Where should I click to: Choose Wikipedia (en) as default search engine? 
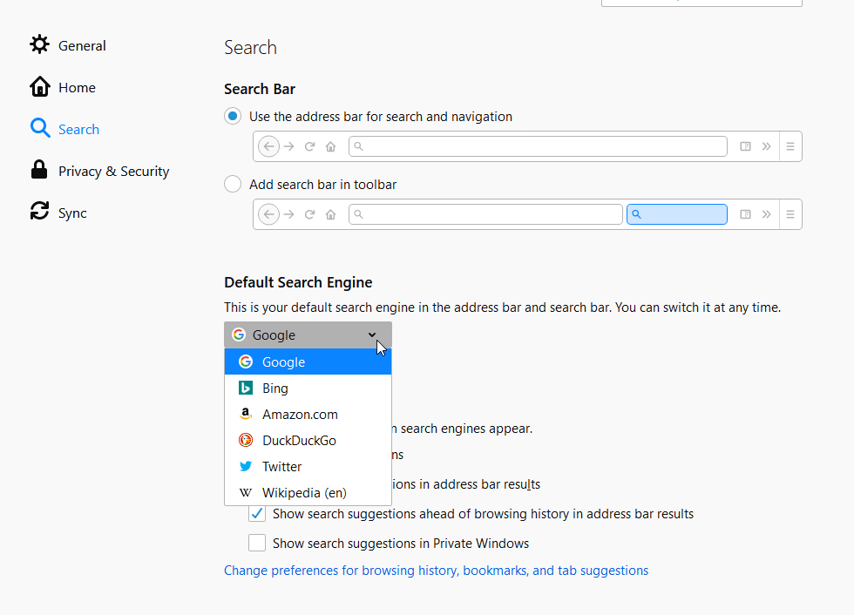[308, 492]
